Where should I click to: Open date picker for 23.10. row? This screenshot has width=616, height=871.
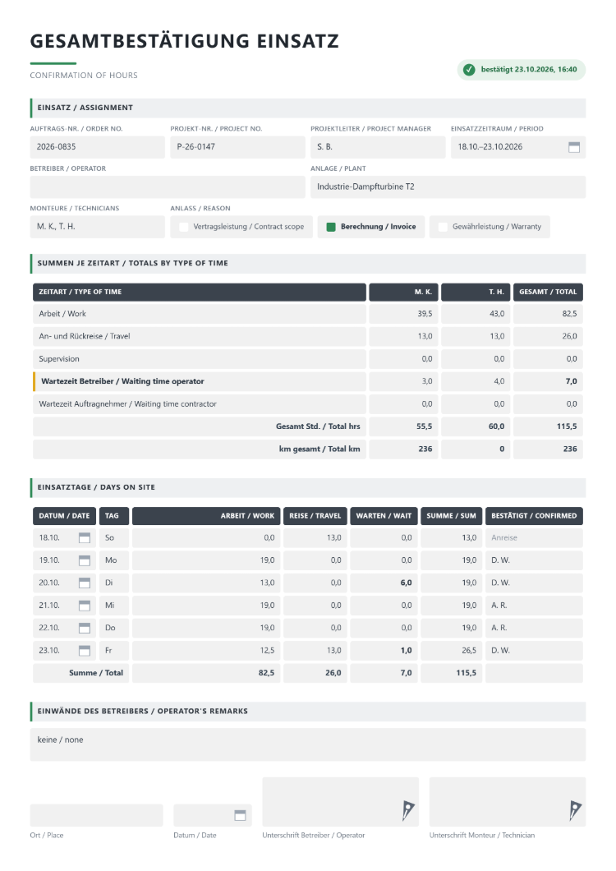85,651
